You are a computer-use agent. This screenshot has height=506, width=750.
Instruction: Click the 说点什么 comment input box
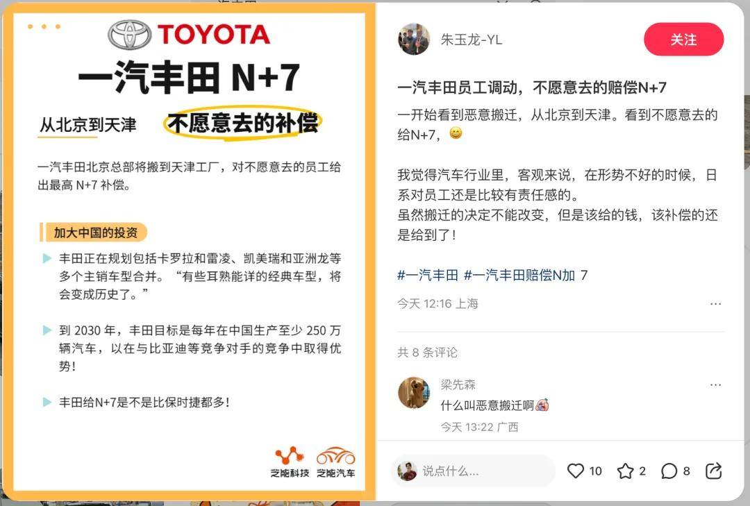[473, 471]
